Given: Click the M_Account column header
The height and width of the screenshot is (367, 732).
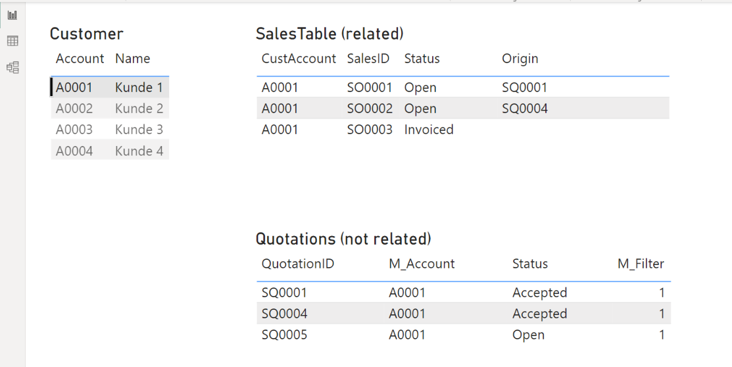Looking at the screenshot, I should coord(422,264).
